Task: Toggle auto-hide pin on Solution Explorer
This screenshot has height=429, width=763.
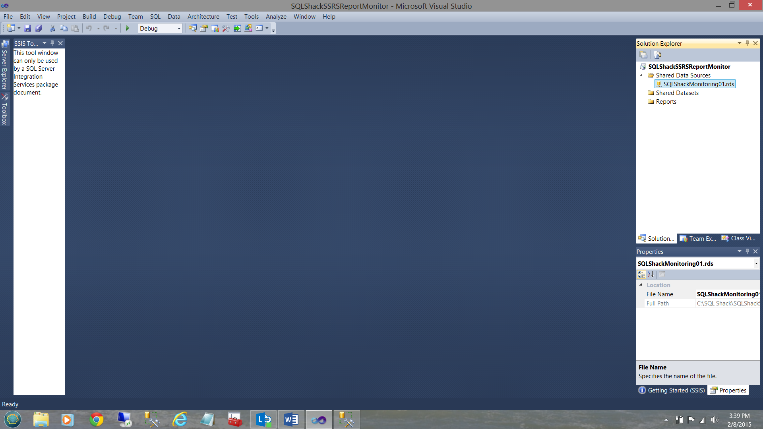Action: point(747,43)
